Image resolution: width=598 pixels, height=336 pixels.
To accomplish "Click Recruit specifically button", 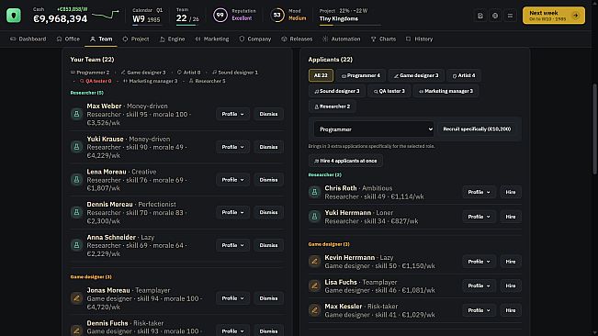I will pos(477,129).
